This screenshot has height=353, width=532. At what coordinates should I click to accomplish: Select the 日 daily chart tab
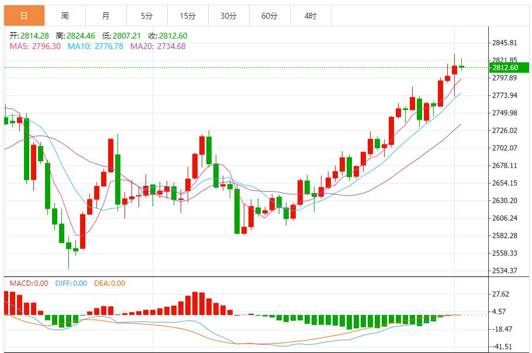point(23,16)
